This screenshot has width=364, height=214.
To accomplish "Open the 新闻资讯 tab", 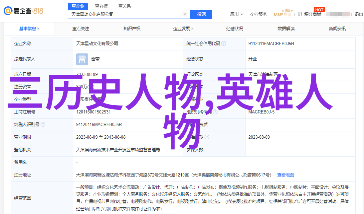I will coord(337,29).
